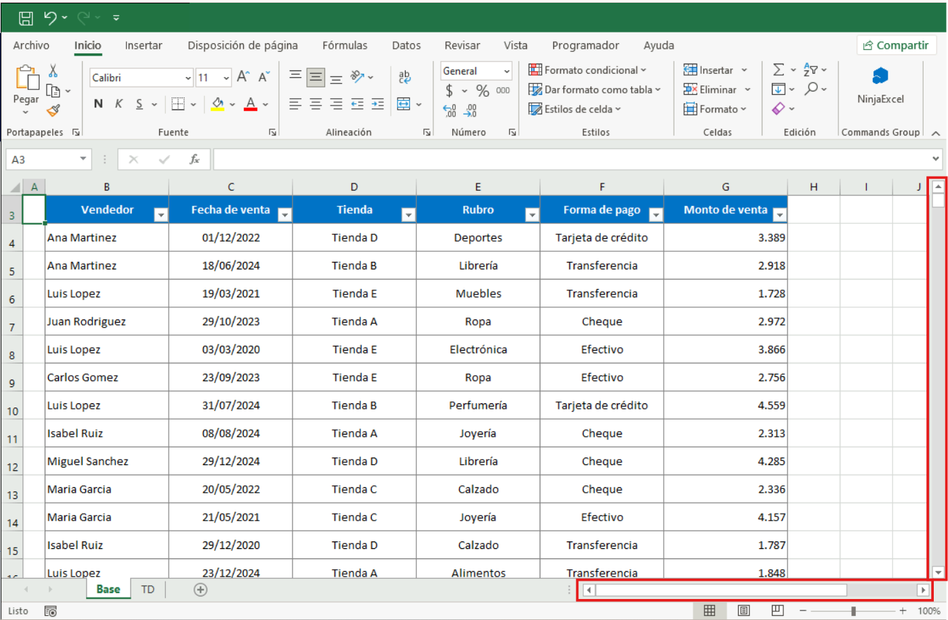This screenshot has width=948, height=620.
Task: Open the Vendedor column filter dropdown
Action: coord(161,215)
